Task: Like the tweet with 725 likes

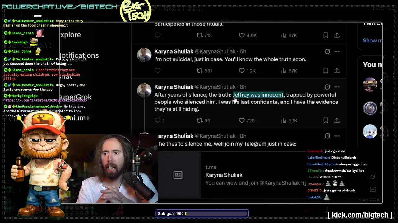Action: pyautogui.click(x=242, y=120)
